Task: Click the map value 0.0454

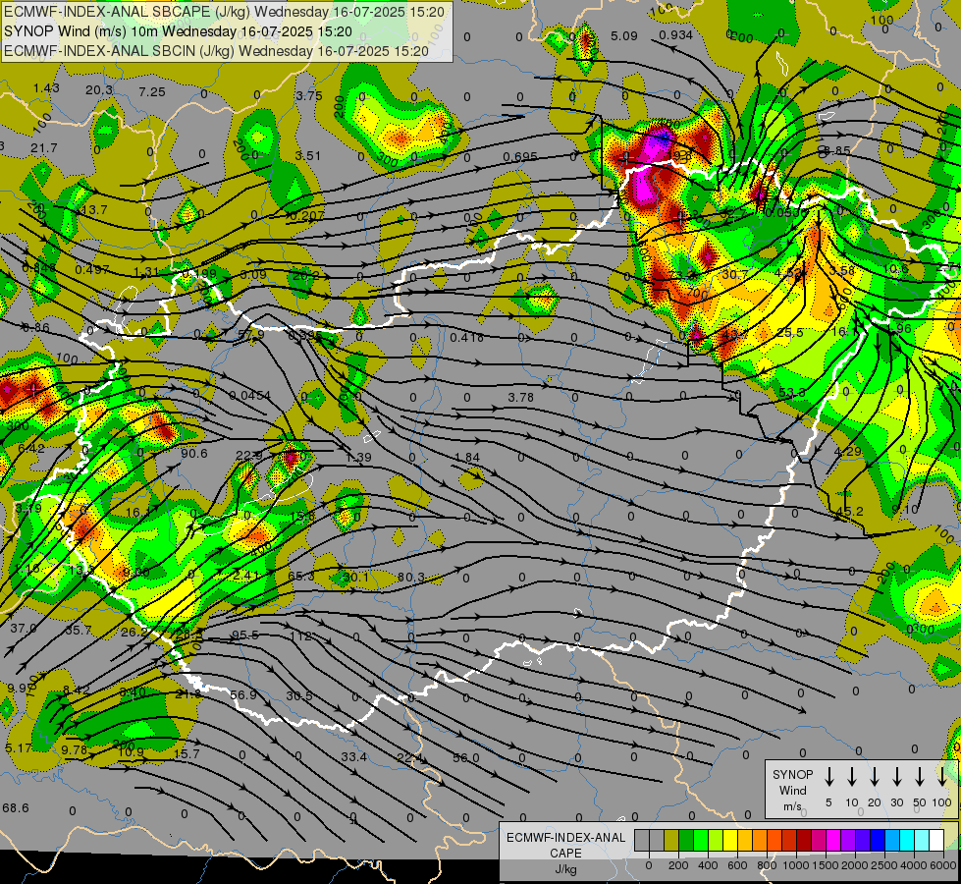Action: tap(250, 396)
